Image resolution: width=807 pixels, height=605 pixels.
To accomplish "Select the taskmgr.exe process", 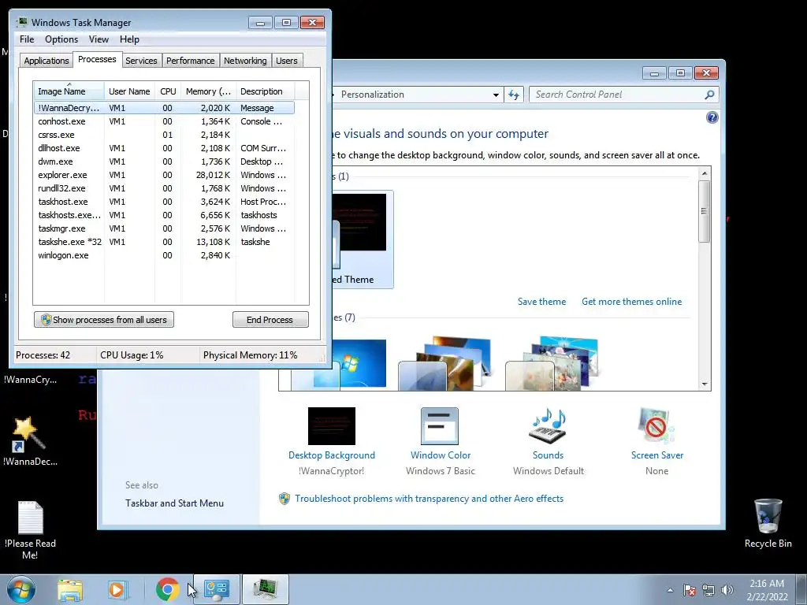I will 164,228.
